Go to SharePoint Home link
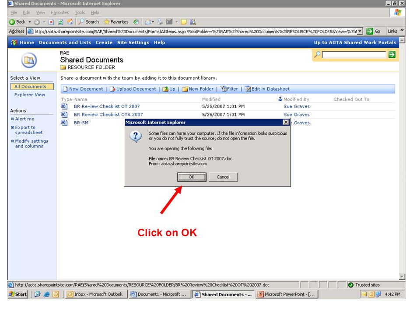The height and width of the screenshot is (315, 420). click(x=27, y=42)
